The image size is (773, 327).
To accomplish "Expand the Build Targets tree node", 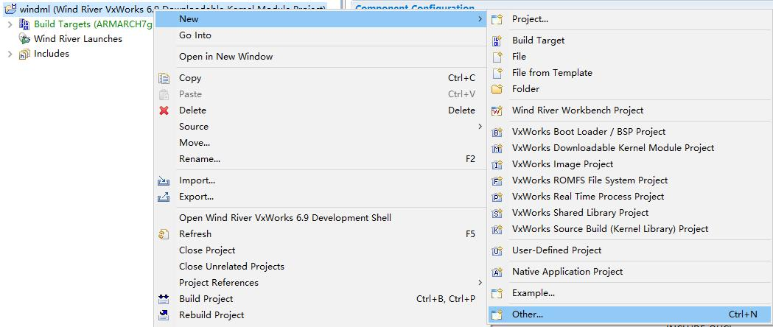I will [10, 24].
